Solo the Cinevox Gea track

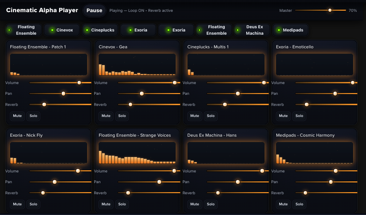coord(122,116)
